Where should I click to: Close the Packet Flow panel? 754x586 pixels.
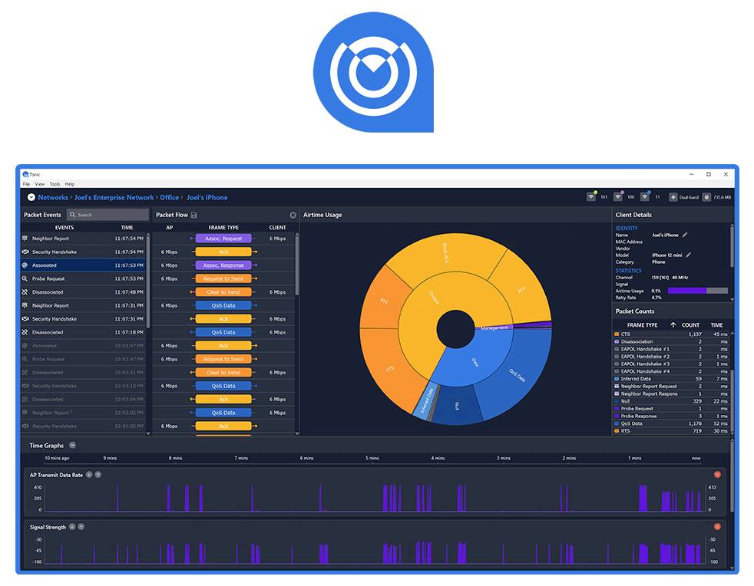tap(293, 215)
